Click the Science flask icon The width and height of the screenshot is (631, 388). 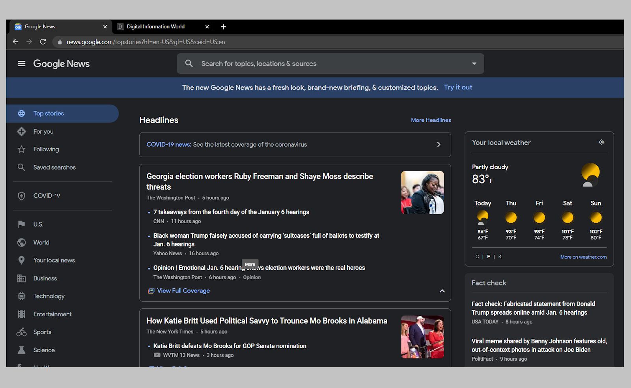[x=22, y=350]
